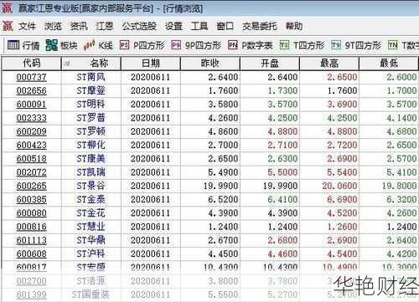
Task: Select the ST金花 name cell
Action: point(91,213)
